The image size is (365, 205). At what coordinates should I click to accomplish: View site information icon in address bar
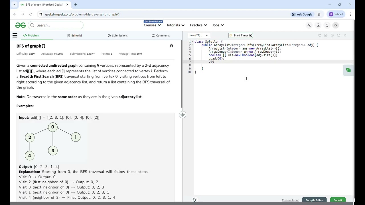[40, 14]
